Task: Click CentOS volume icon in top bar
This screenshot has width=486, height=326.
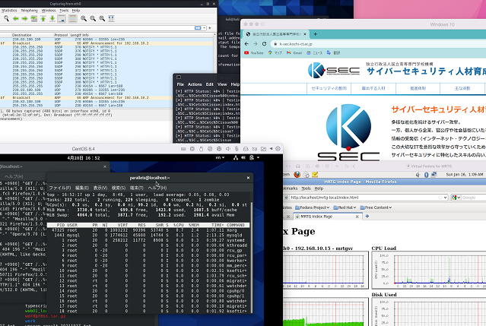Action: [243, 157]
